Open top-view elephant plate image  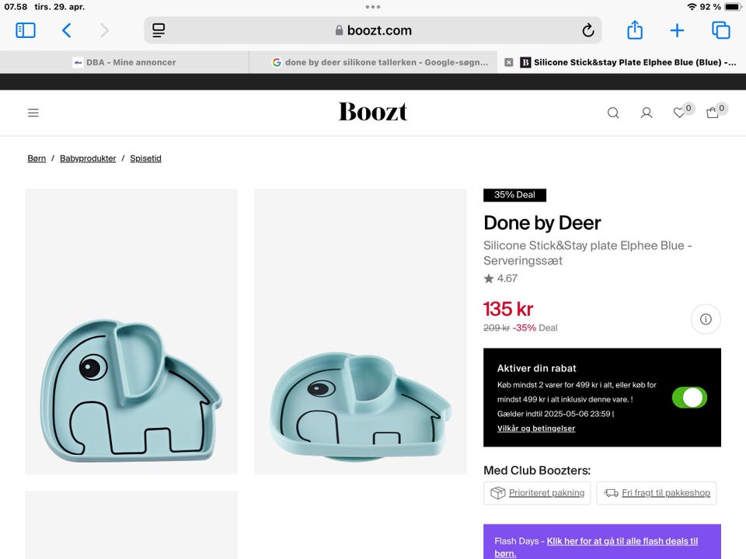pyautogui.click(x=131, y=332)
